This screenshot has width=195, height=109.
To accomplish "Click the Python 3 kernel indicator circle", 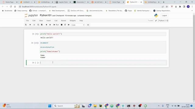I will [167, 21].
